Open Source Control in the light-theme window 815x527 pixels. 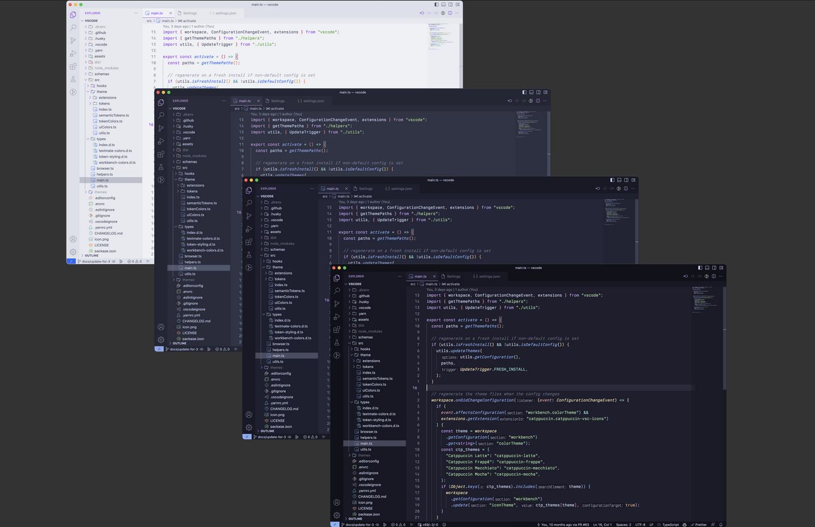pyautogui.click(x=73, y=41)
